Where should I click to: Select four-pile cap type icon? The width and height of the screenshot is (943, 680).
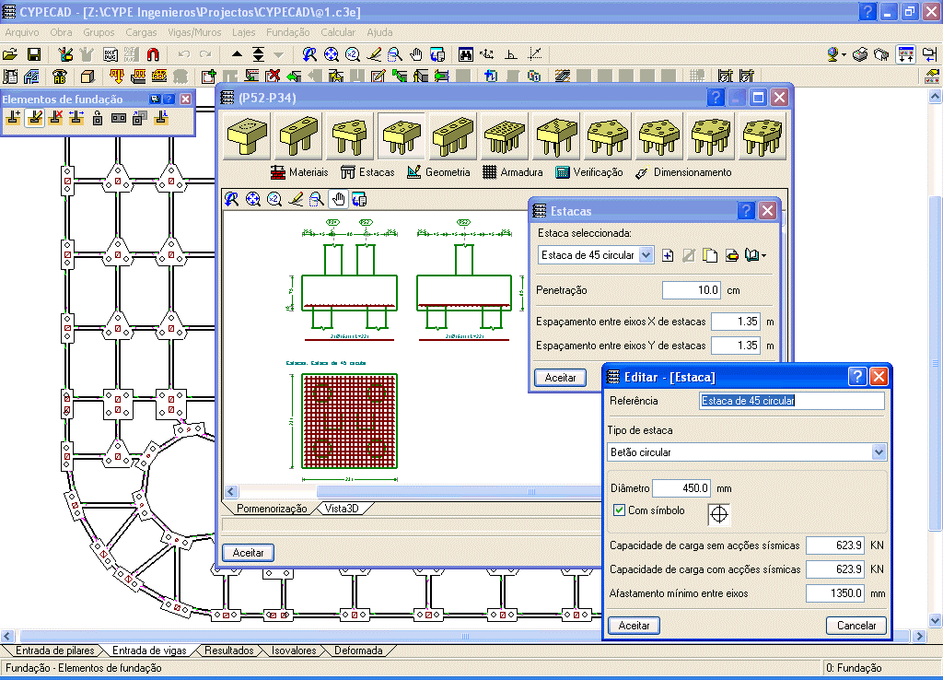click(x=402, y=136)
